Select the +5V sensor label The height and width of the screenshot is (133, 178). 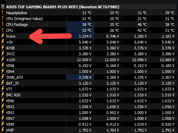click(x=10, y=42)
